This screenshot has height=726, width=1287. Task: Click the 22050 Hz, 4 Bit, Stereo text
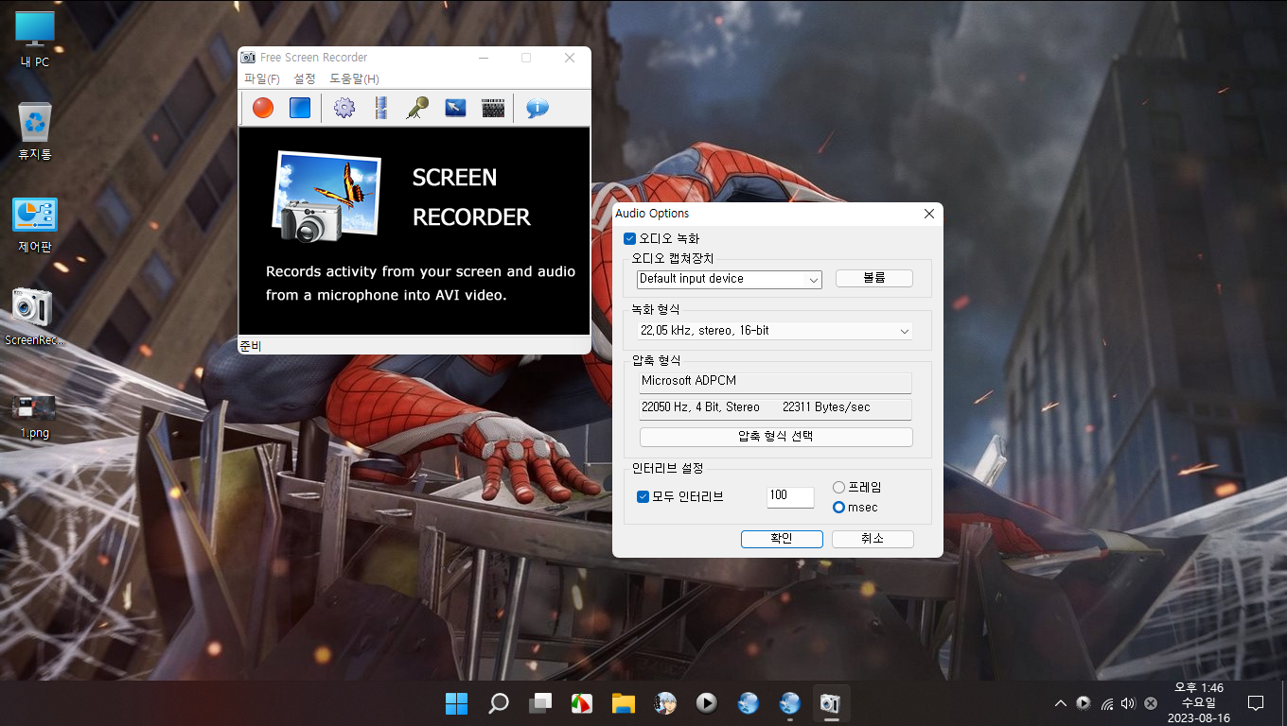[x=700, y=407]
